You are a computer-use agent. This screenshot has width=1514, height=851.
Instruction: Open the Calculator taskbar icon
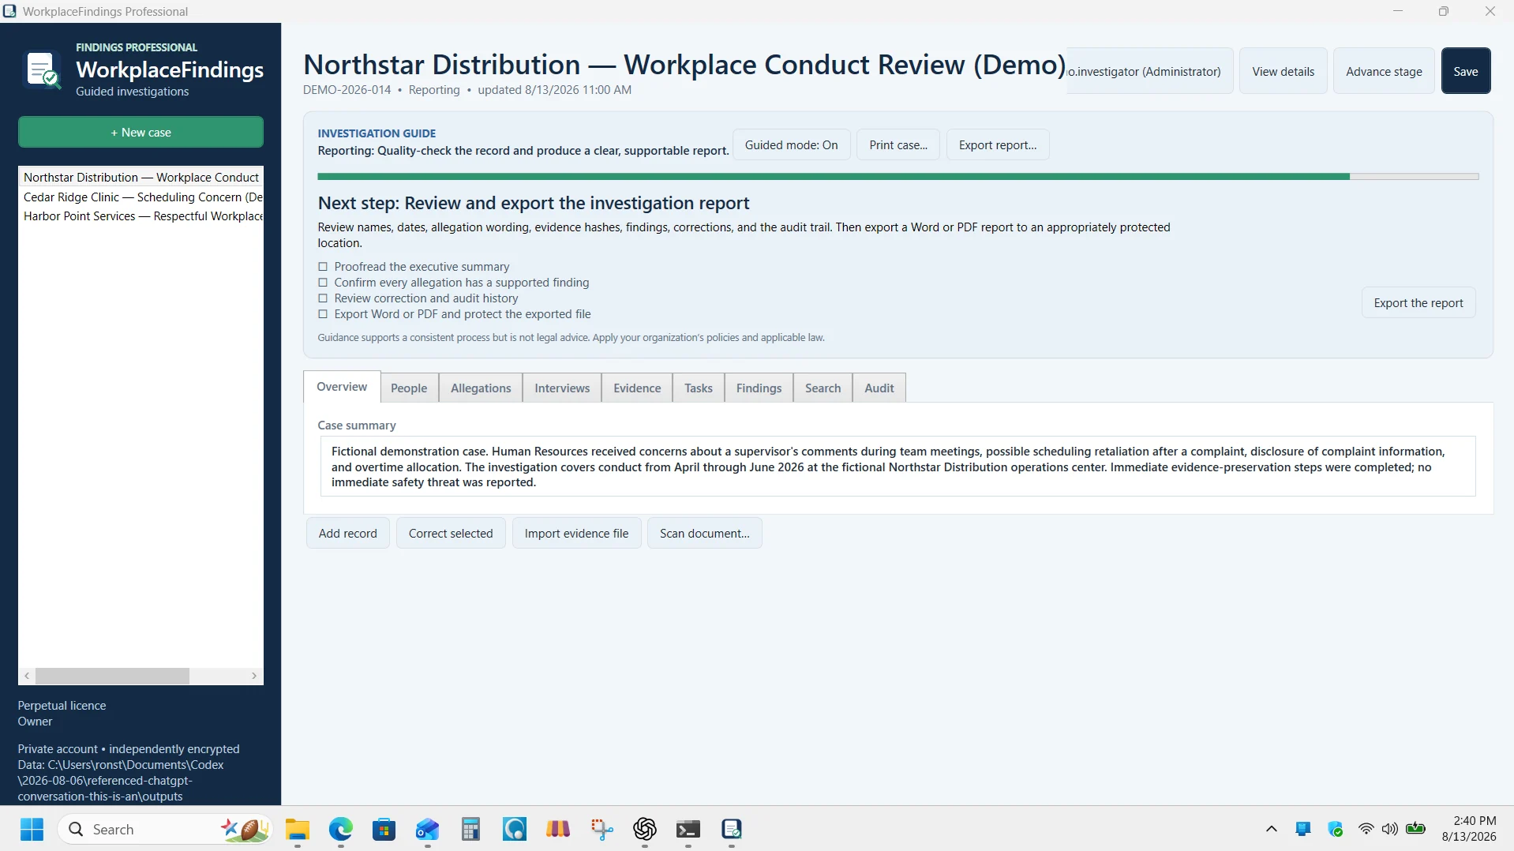click(471, 829)
